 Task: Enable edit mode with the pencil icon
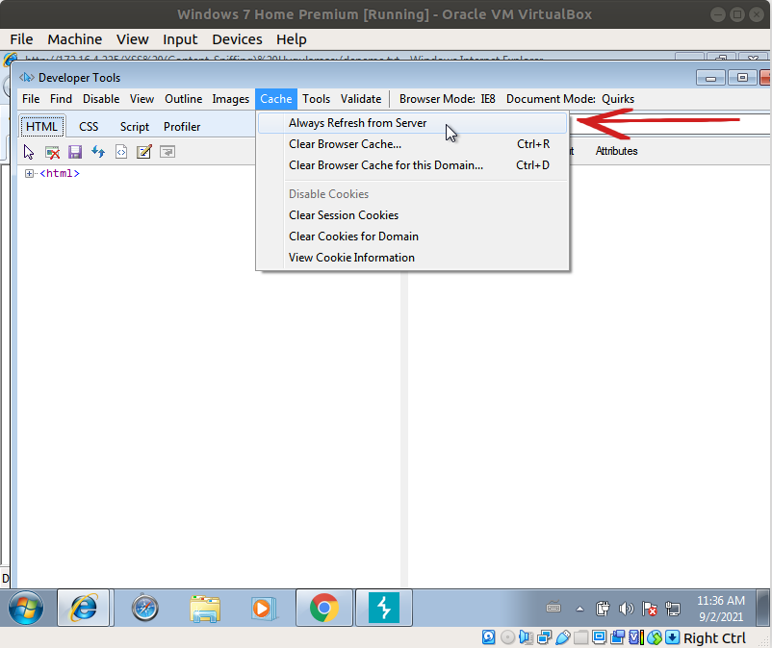(x=143, y=152)
